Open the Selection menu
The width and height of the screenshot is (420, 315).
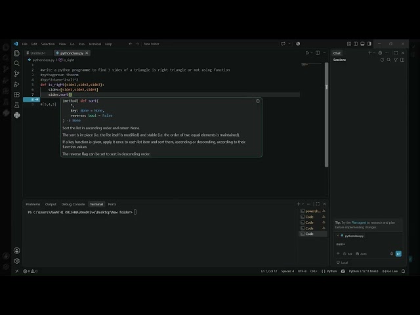tap(48, 44)
